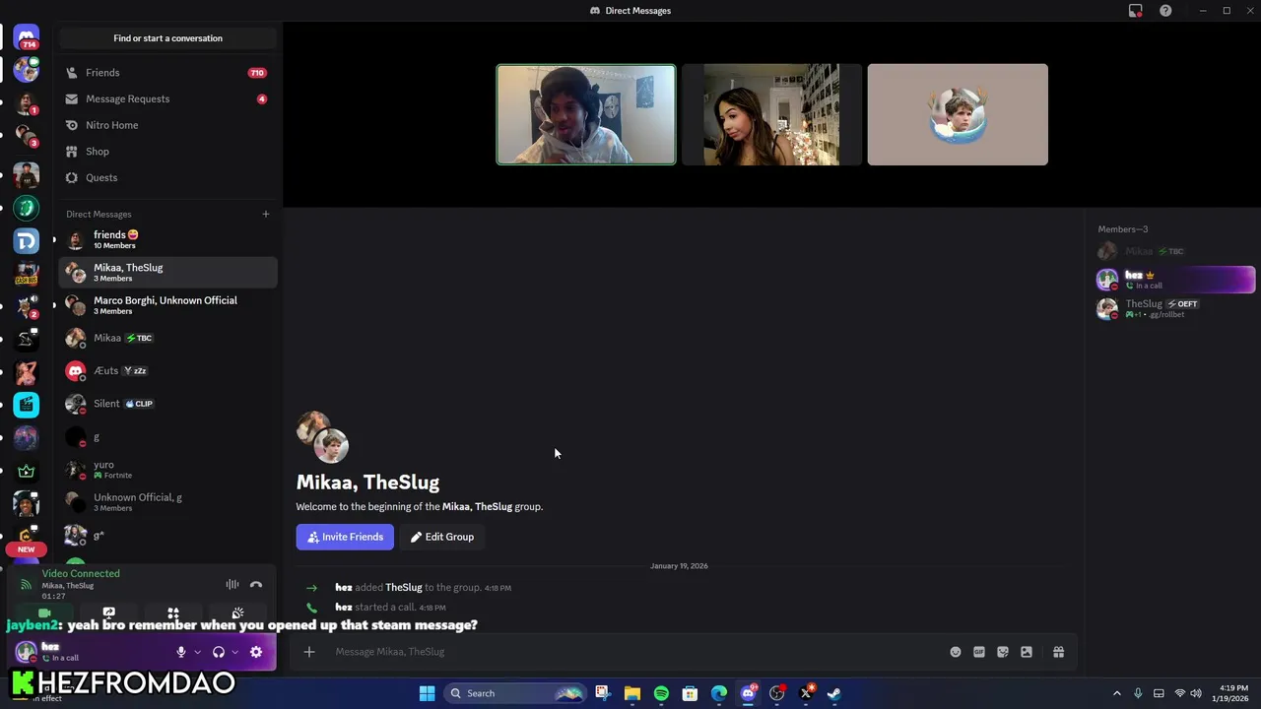The height and width of the screenshot is (709, 1261).
Task: Open volume control in system tray
Action: 1197,693
